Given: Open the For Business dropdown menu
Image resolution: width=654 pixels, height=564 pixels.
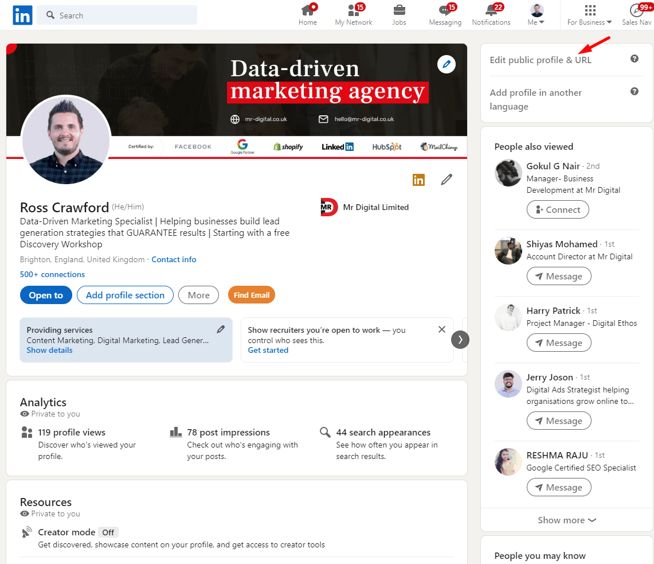Looking at the screenshot, I should [x=589, y=15].
